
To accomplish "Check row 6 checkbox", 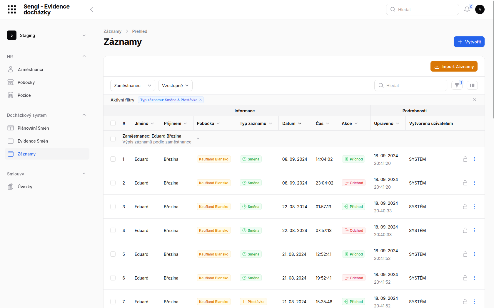I will tap(113, 278).
